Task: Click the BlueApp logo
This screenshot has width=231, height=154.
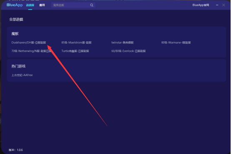Action: pyautogui.click(x=15, y=5)
